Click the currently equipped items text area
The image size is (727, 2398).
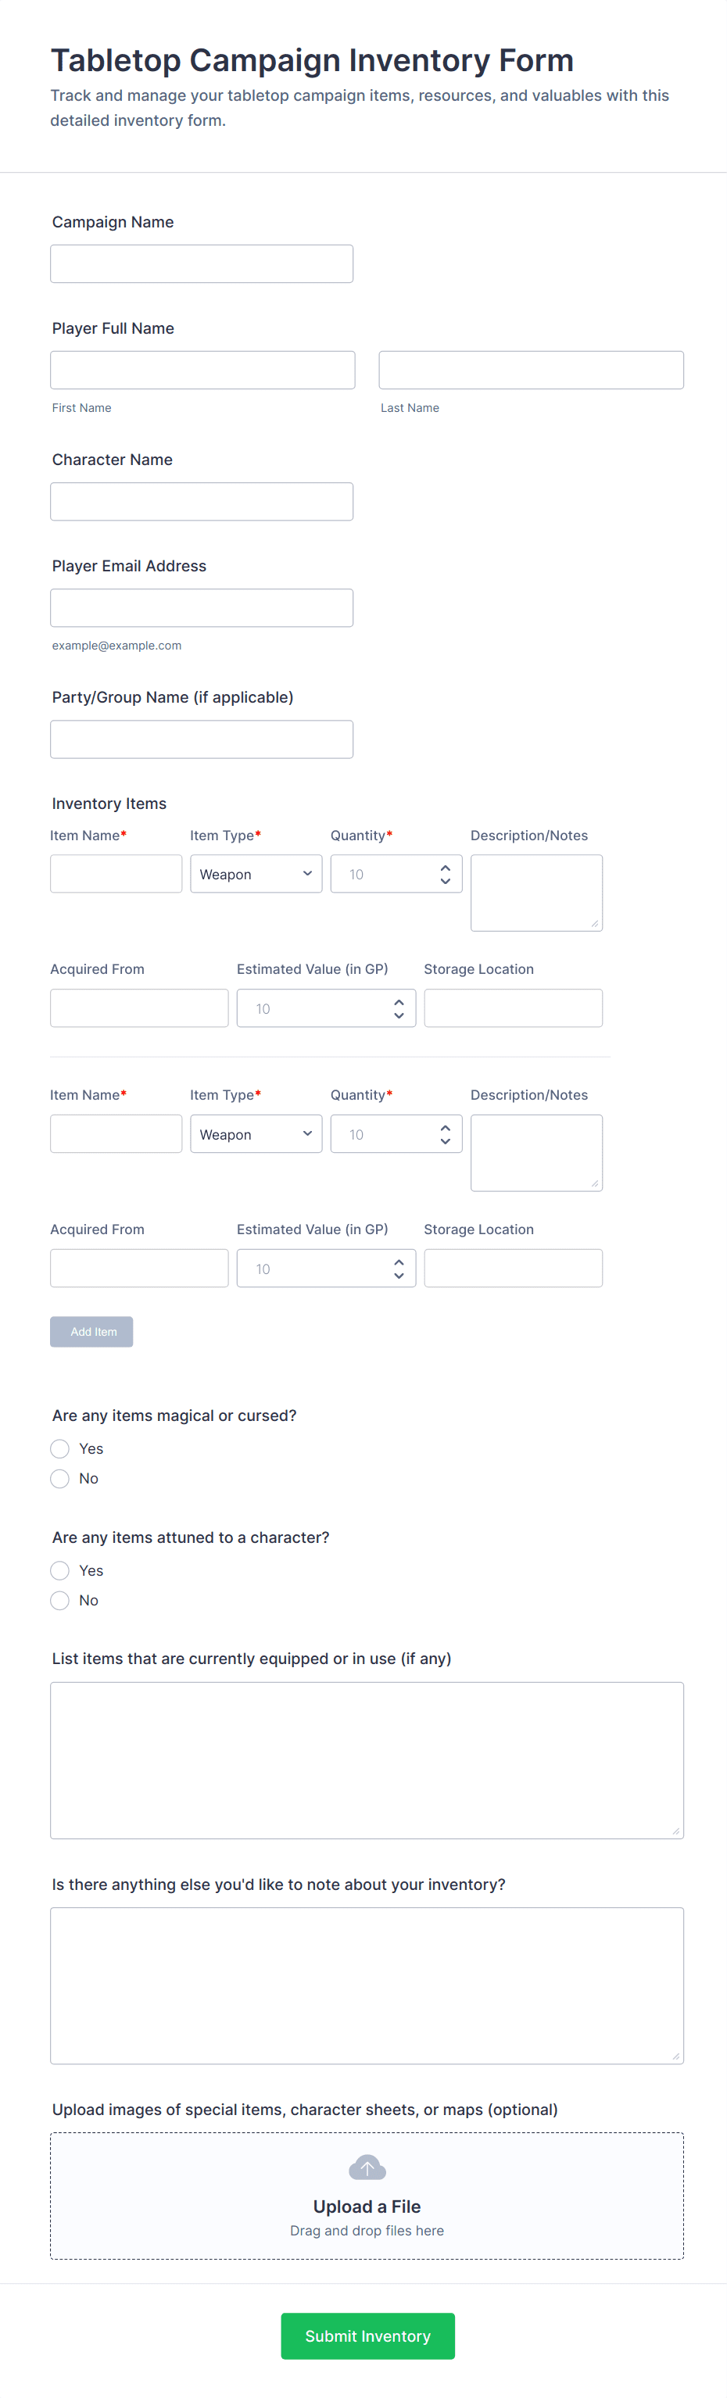coord(367,1759)
